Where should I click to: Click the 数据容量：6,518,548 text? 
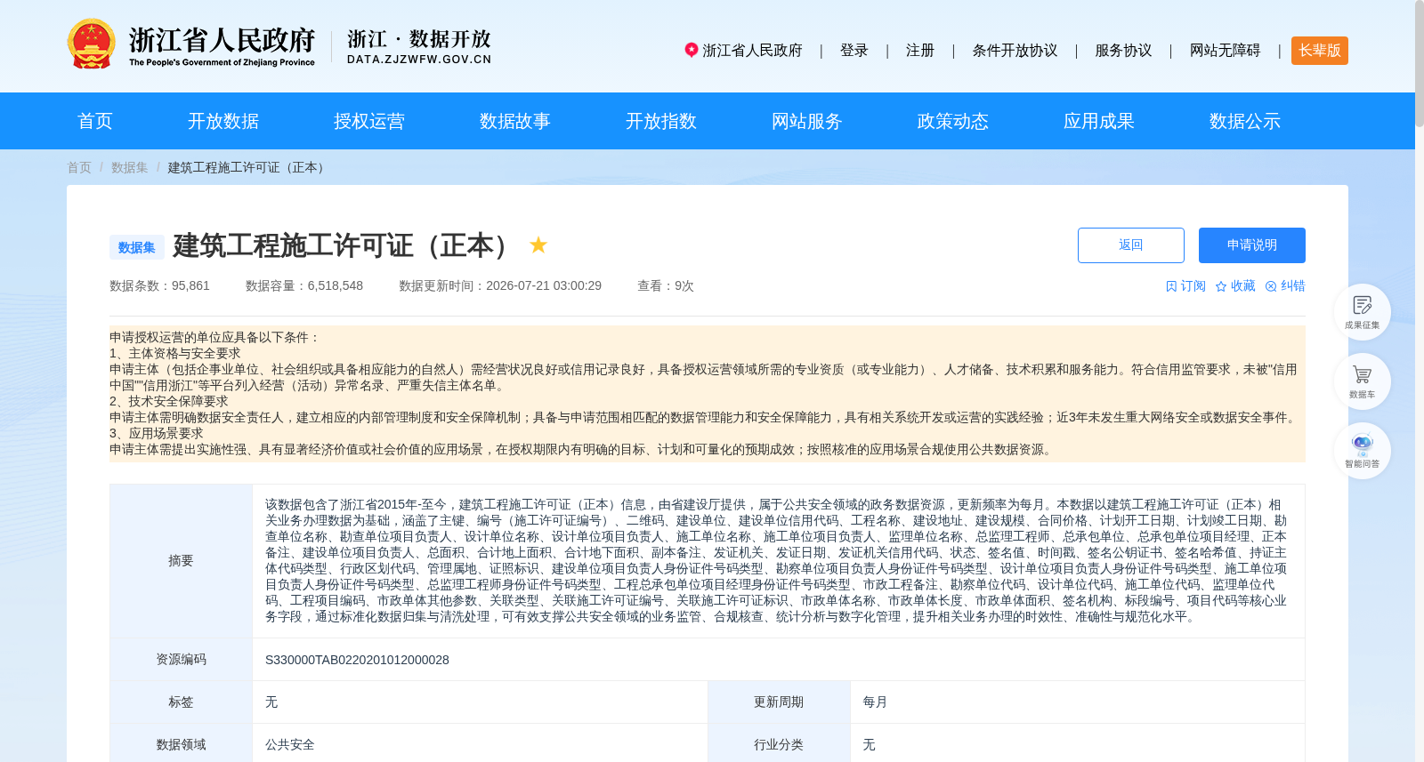coord(304,285)
